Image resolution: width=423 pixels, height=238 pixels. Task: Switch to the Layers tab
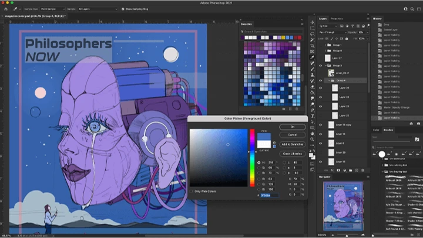tap(323, 19)
